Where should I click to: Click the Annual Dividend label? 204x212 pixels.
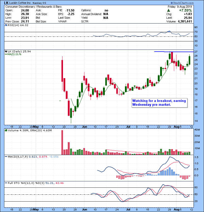91,14
